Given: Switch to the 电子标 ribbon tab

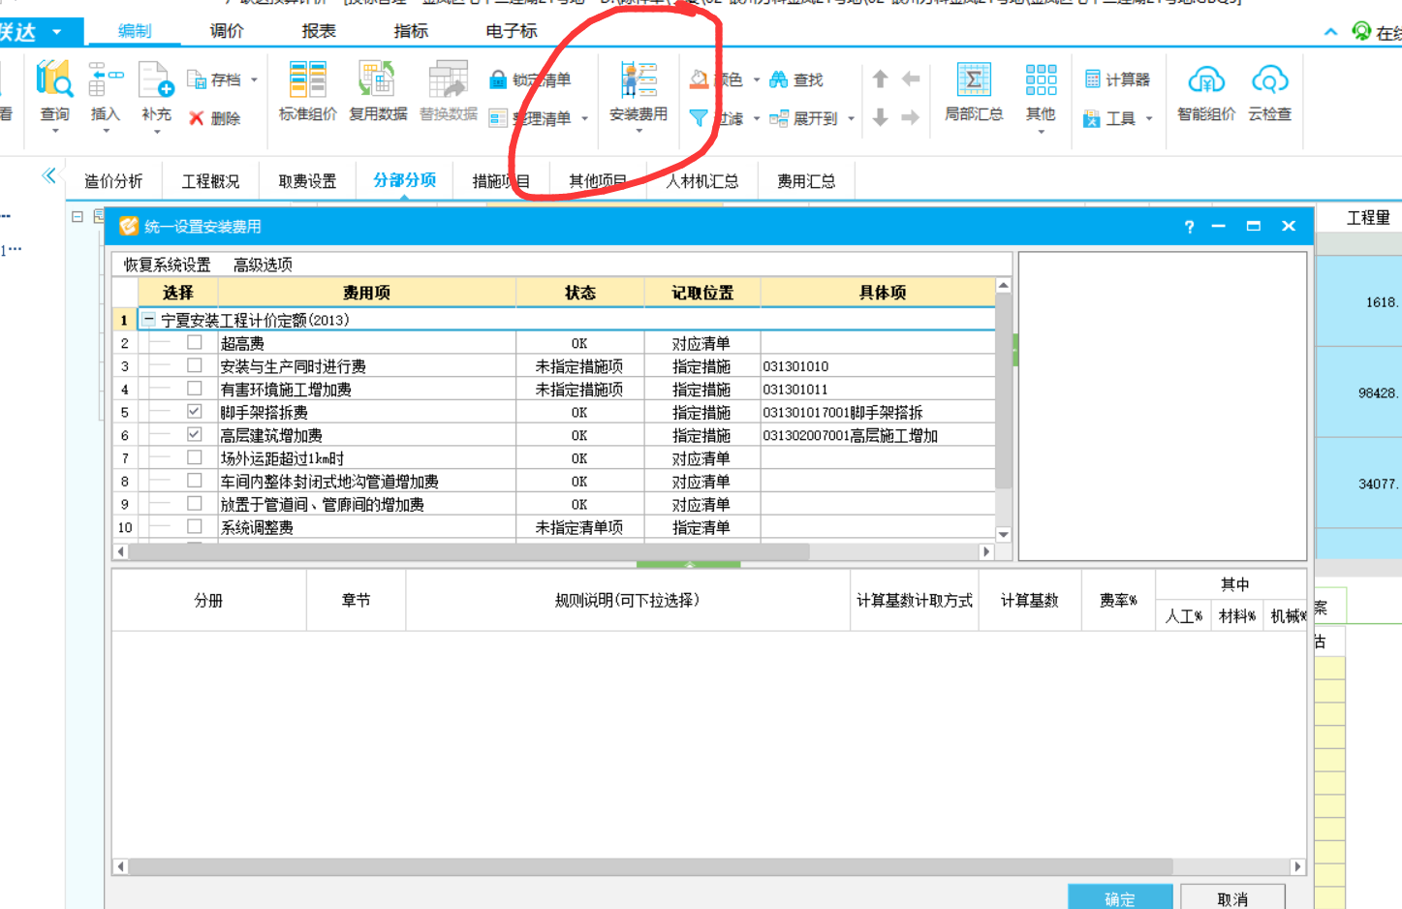Looking at the screenshot, I should [512, 31].
